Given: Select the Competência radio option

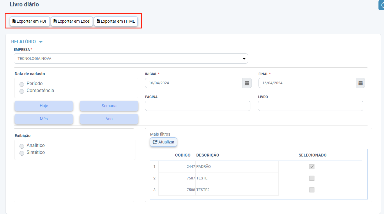Looking at the screenshot, I should 22,91.
